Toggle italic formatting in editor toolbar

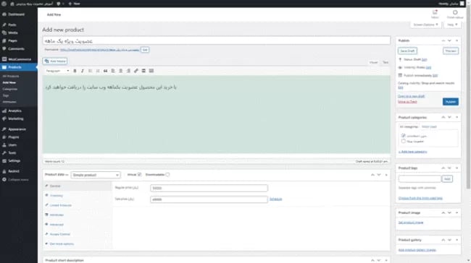tap(83, 71)
